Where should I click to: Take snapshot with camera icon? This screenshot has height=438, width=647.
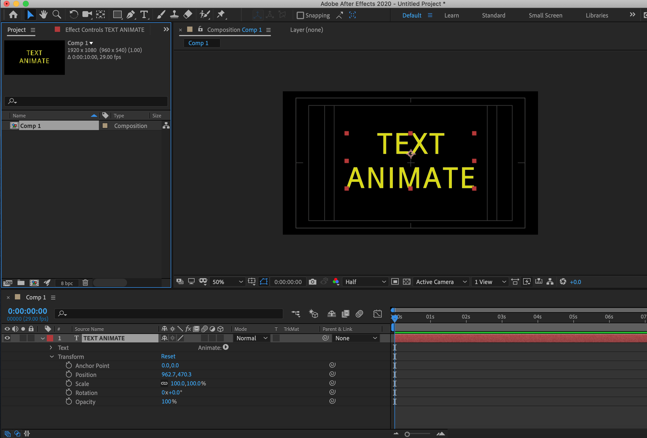(x=312, y=282)
